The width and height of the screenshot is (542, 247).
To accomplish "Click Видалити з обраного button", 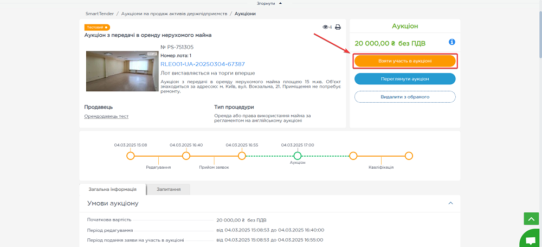I will 405,97.
